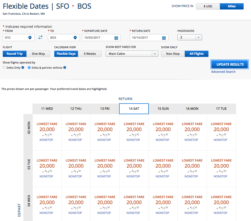Switch calendar view to 5 Weeks
Image resolution: width=251 pixels, height=221 pixels.
90,54
